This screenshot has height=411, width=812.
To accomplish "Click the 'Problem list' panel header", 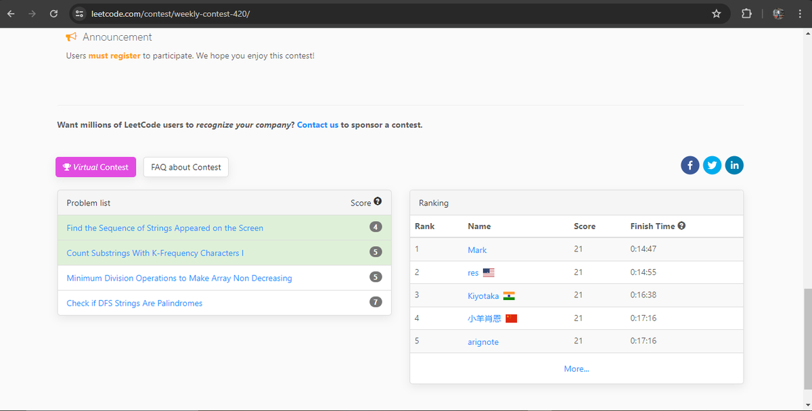I will click(225, 203).
